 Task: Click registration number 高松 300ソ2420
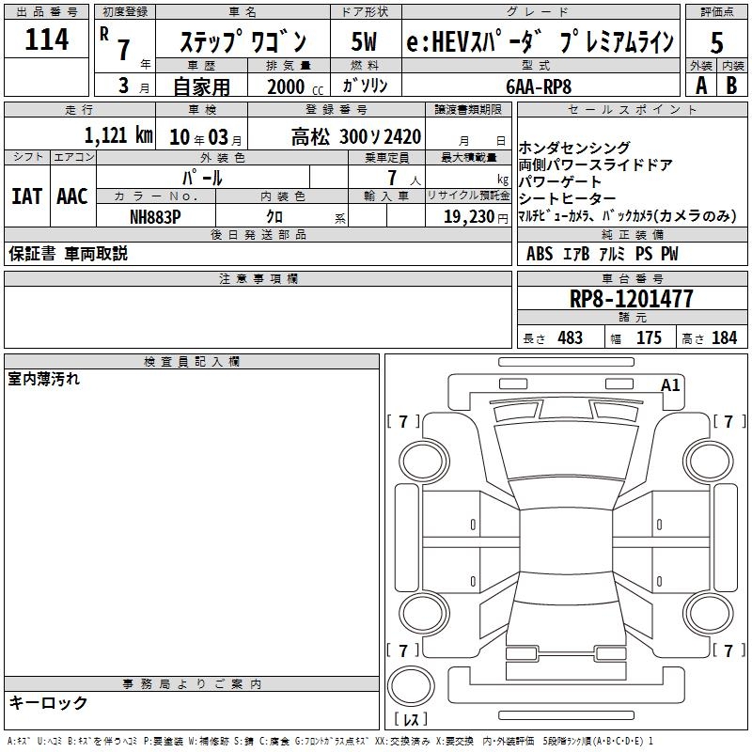(x=356, y=137)
